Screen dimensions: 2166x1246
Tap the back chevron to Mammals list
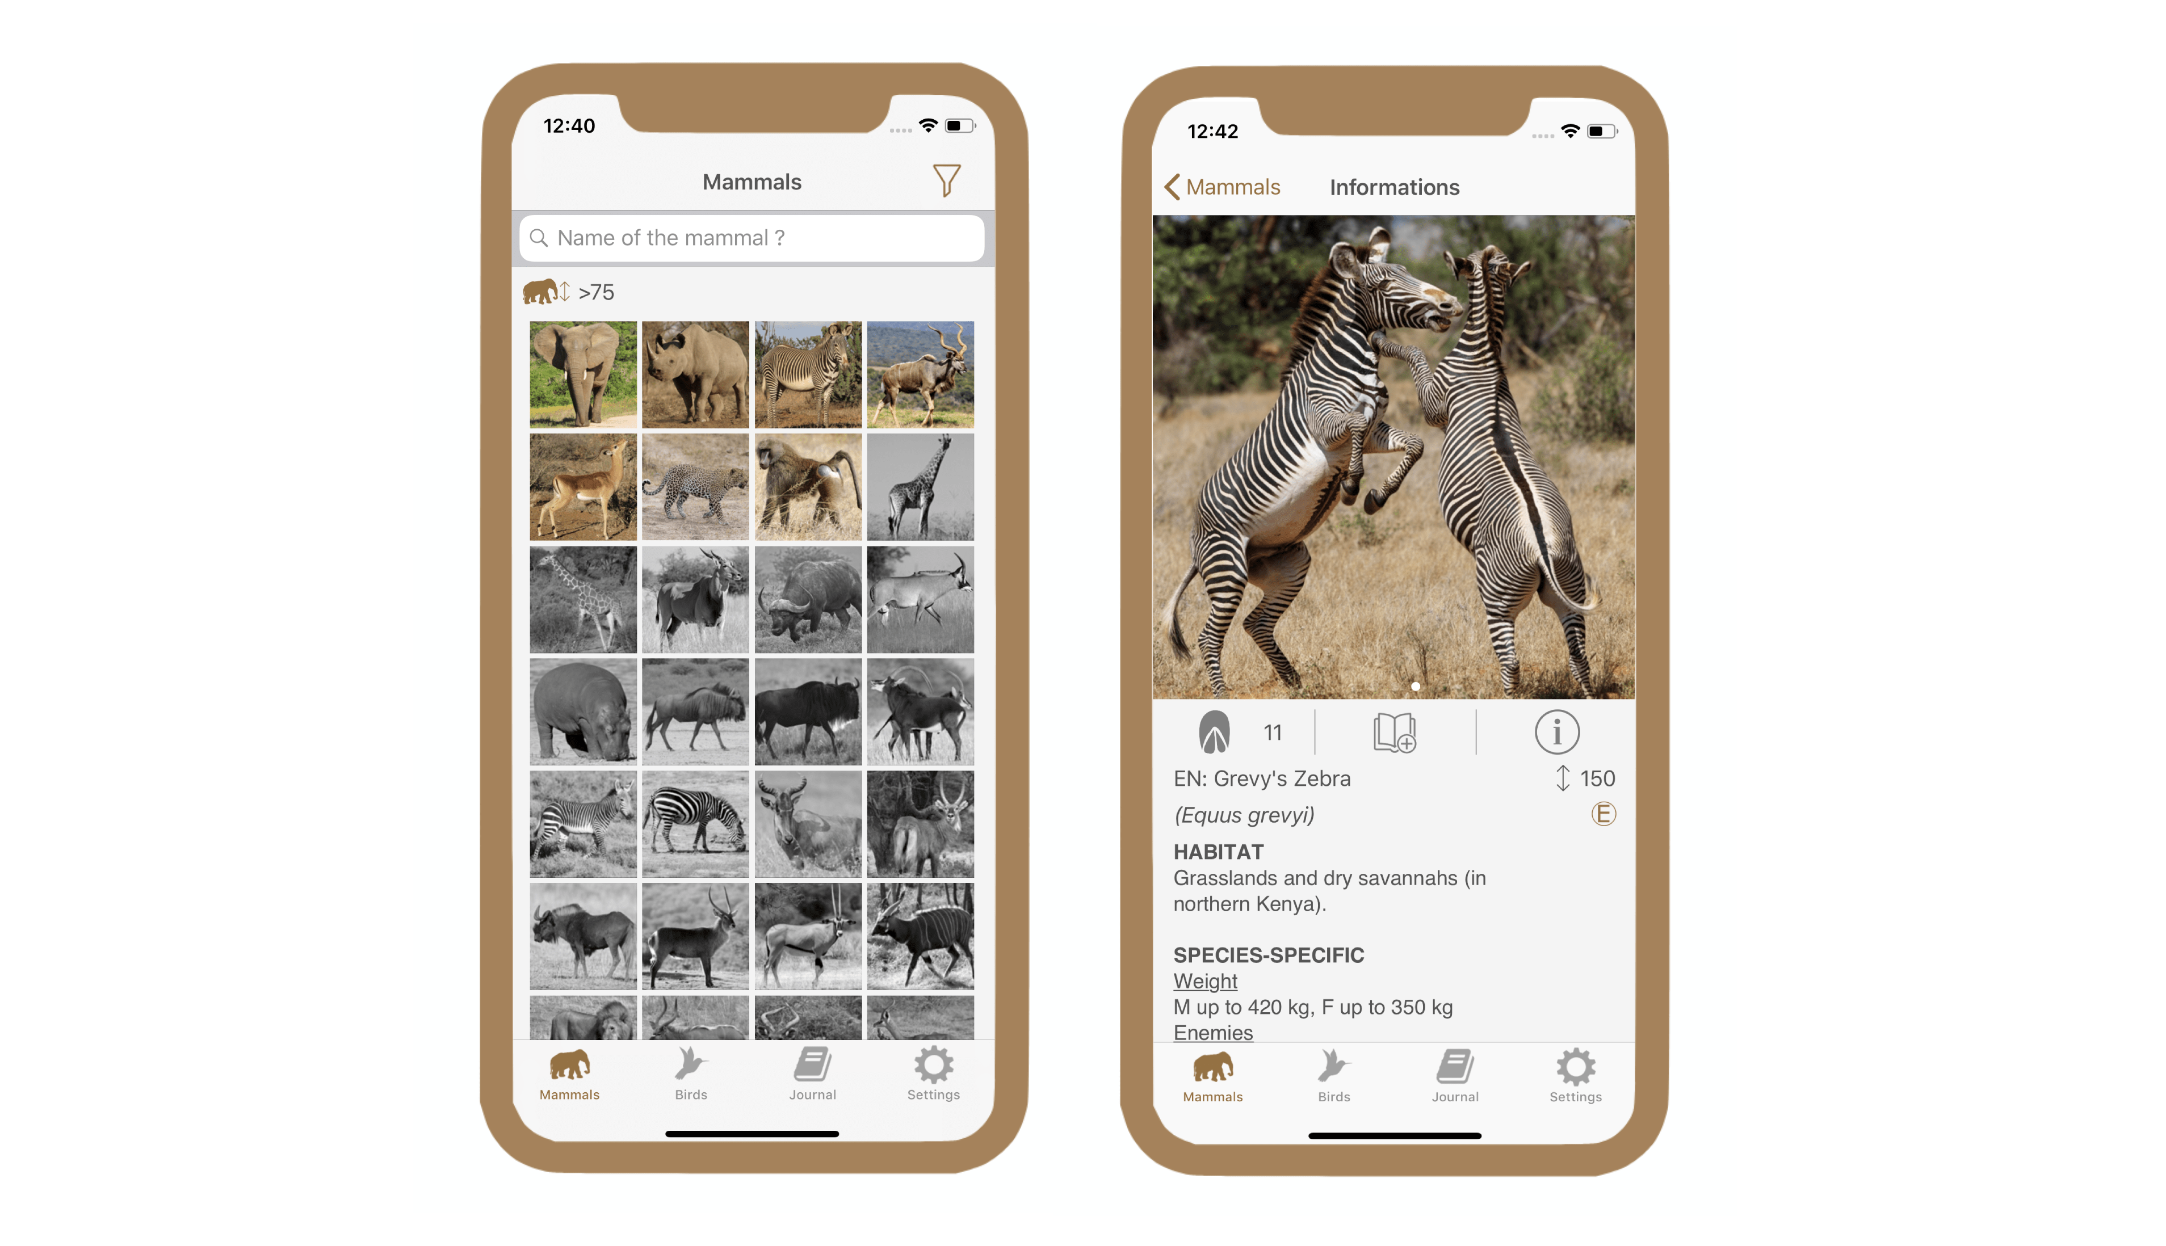(1175, 186)
